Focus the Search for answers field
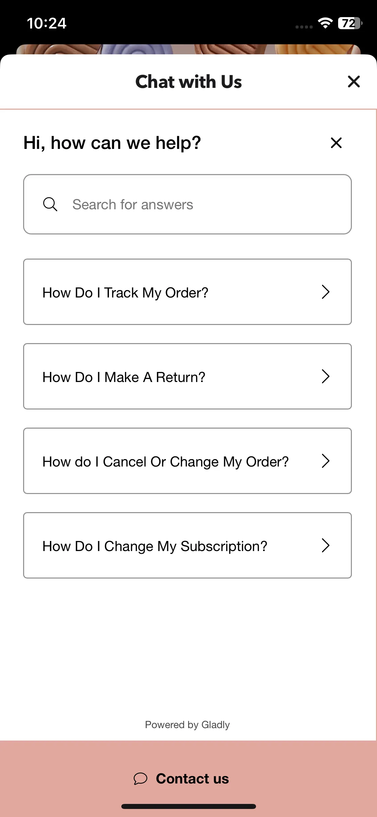 click(x=187, y=204)
